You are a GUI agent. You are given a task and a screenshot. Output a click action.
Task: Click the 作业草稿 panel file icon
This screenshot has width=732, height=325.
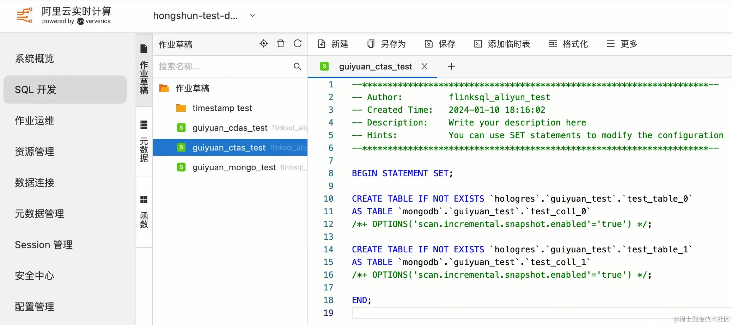144,49
